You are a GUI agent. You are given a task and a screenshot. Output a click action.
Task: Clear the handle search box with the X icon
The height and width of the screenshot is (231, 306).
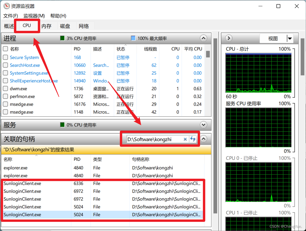[185, 139]
